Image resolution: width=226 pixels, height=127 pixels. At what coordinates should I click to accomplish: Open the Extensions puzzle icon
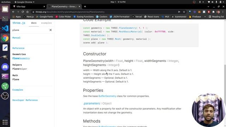point(213,12)
